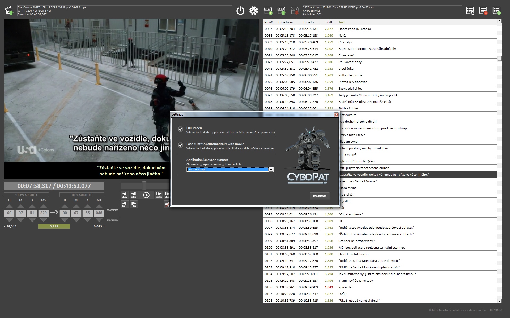Increase show-subtitle seconds with up arrow
This screenshot has width=510, height=318.
(x=32, y=206)
